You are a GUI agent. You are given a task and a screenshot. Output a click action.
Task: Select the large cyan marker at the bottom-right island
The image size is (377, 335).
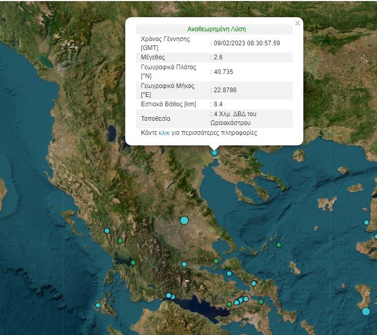(x=366, y=312)
